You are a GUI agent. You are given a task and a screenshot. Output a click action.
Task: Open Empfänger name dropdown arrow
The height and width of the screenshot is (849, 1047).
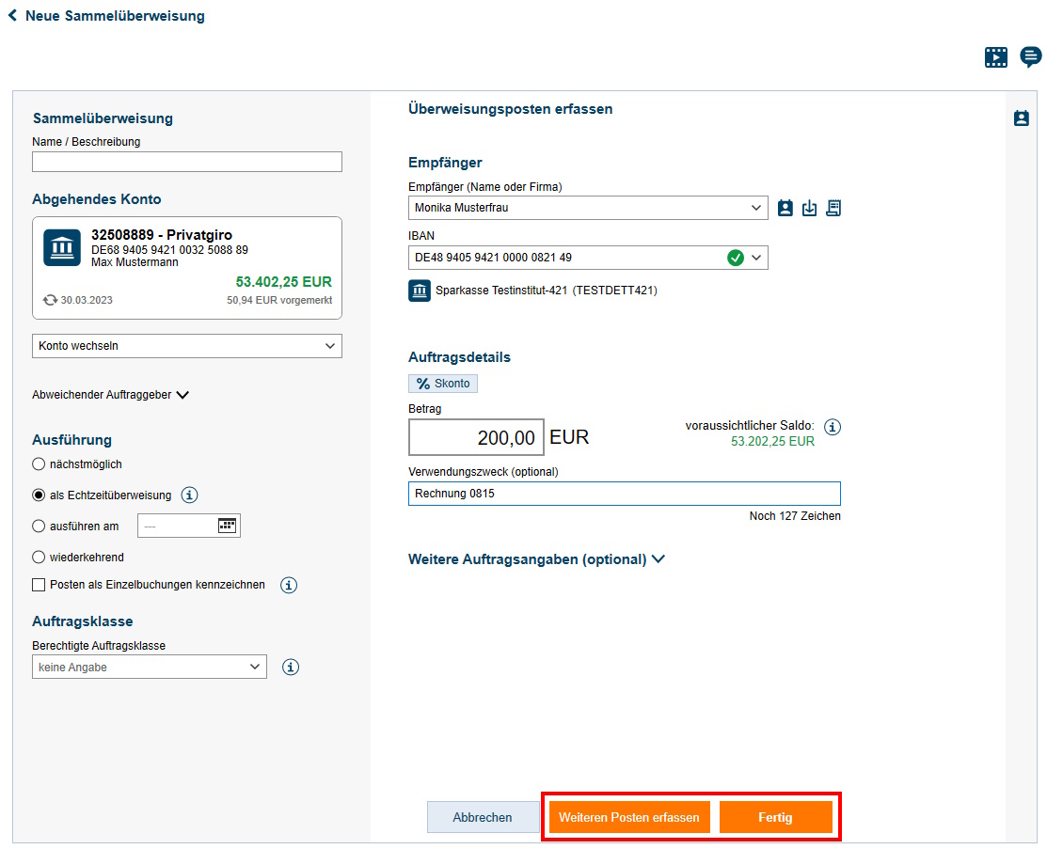point(756,208)
